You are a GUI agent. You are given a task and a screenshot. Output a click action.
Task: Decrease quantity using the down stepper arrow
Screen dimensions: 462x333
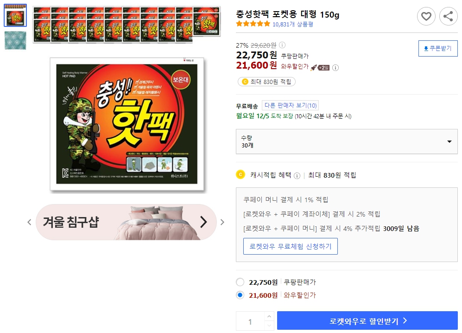pyautogui.click(x=269, y=324)
